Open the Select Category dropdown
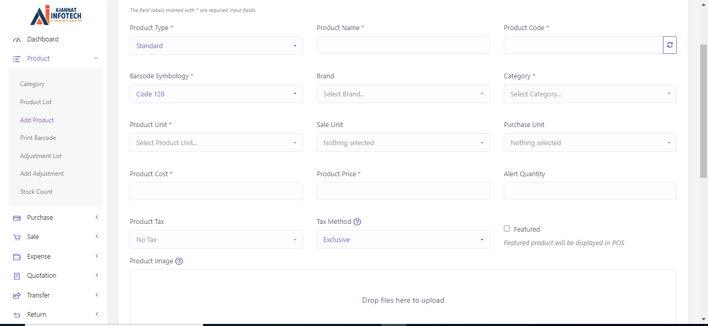Screen dimensions: 708x326 (x=590, y=94)
